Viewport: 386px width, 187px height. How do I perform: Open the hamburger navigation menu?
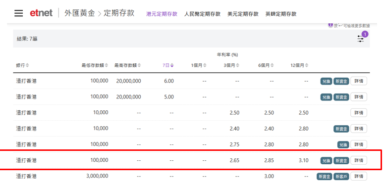pyautogui.click(x=18, y=13)
